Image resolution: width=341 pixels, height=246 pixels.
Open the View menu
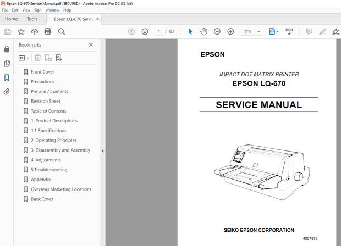[x=26, y=10]
